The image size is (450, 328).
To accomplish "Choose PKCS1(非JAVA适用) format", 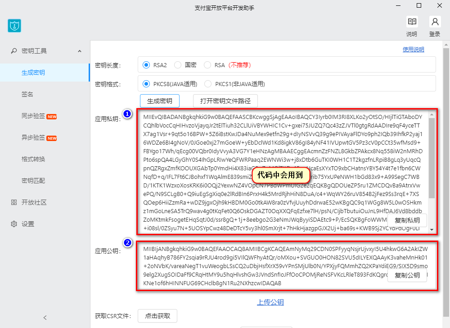I will 235,84.
